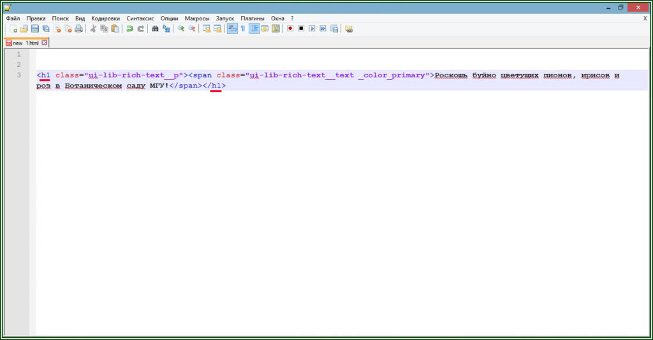Open the Окна menu

(x=277, y=18)
